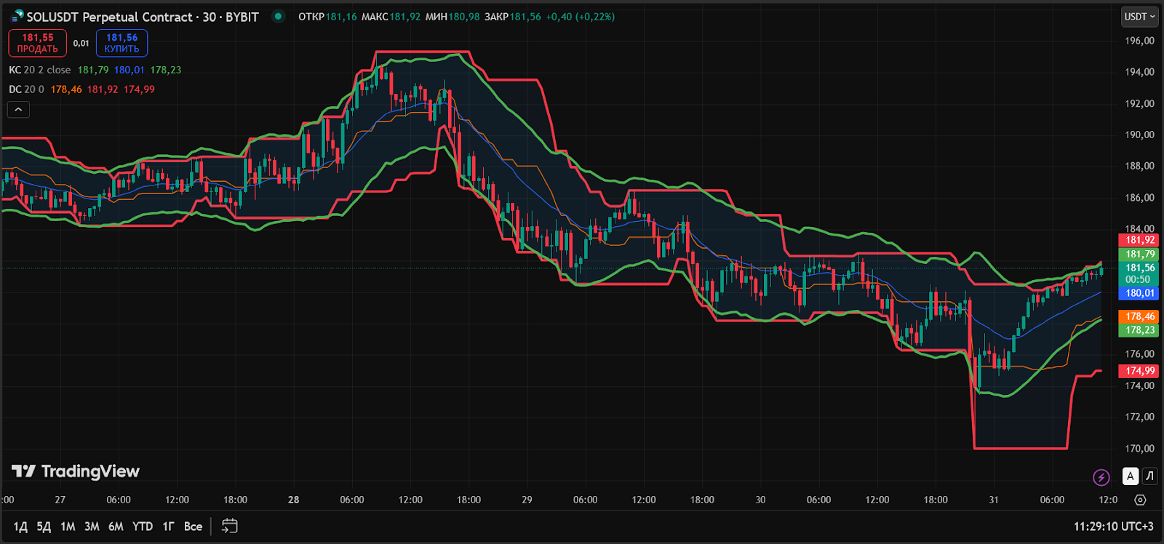Image resolution: width=1164 pixels, height=544 pixels.
Task: Click the 29 date label on the time axis
Action: [x=527, y=500]
